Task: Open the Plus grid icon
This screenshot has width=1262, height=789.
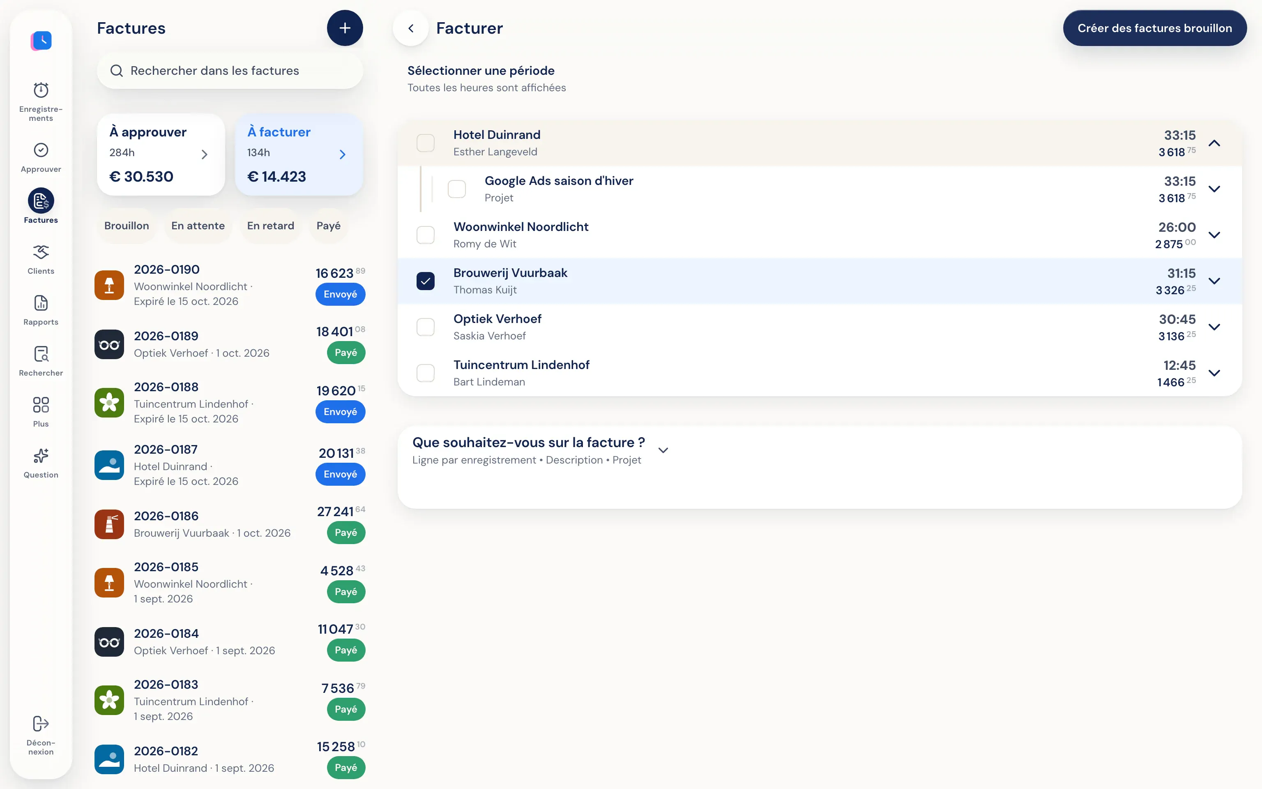Action: coord(41,405)
